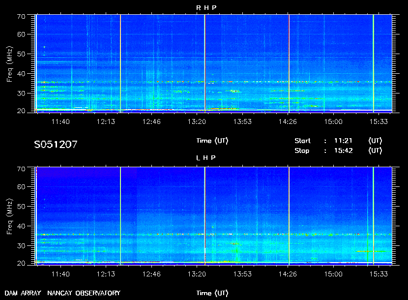Click the 30 MHz label on RHP axis
The width and height of the screenshot is (408, 300).
tap(21, 93)
